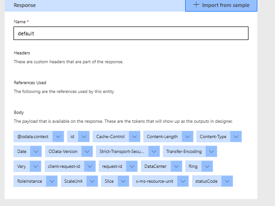
Task: Click the plus icon on Import from sample
Action: coord(196,5)
